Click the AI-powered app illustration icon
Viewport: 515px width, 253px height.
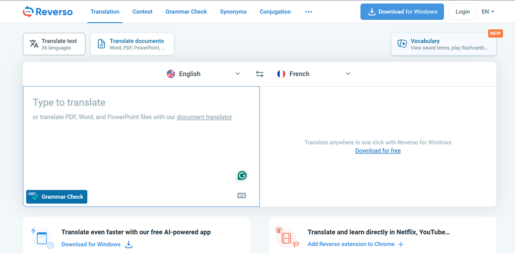pos(42,238)
